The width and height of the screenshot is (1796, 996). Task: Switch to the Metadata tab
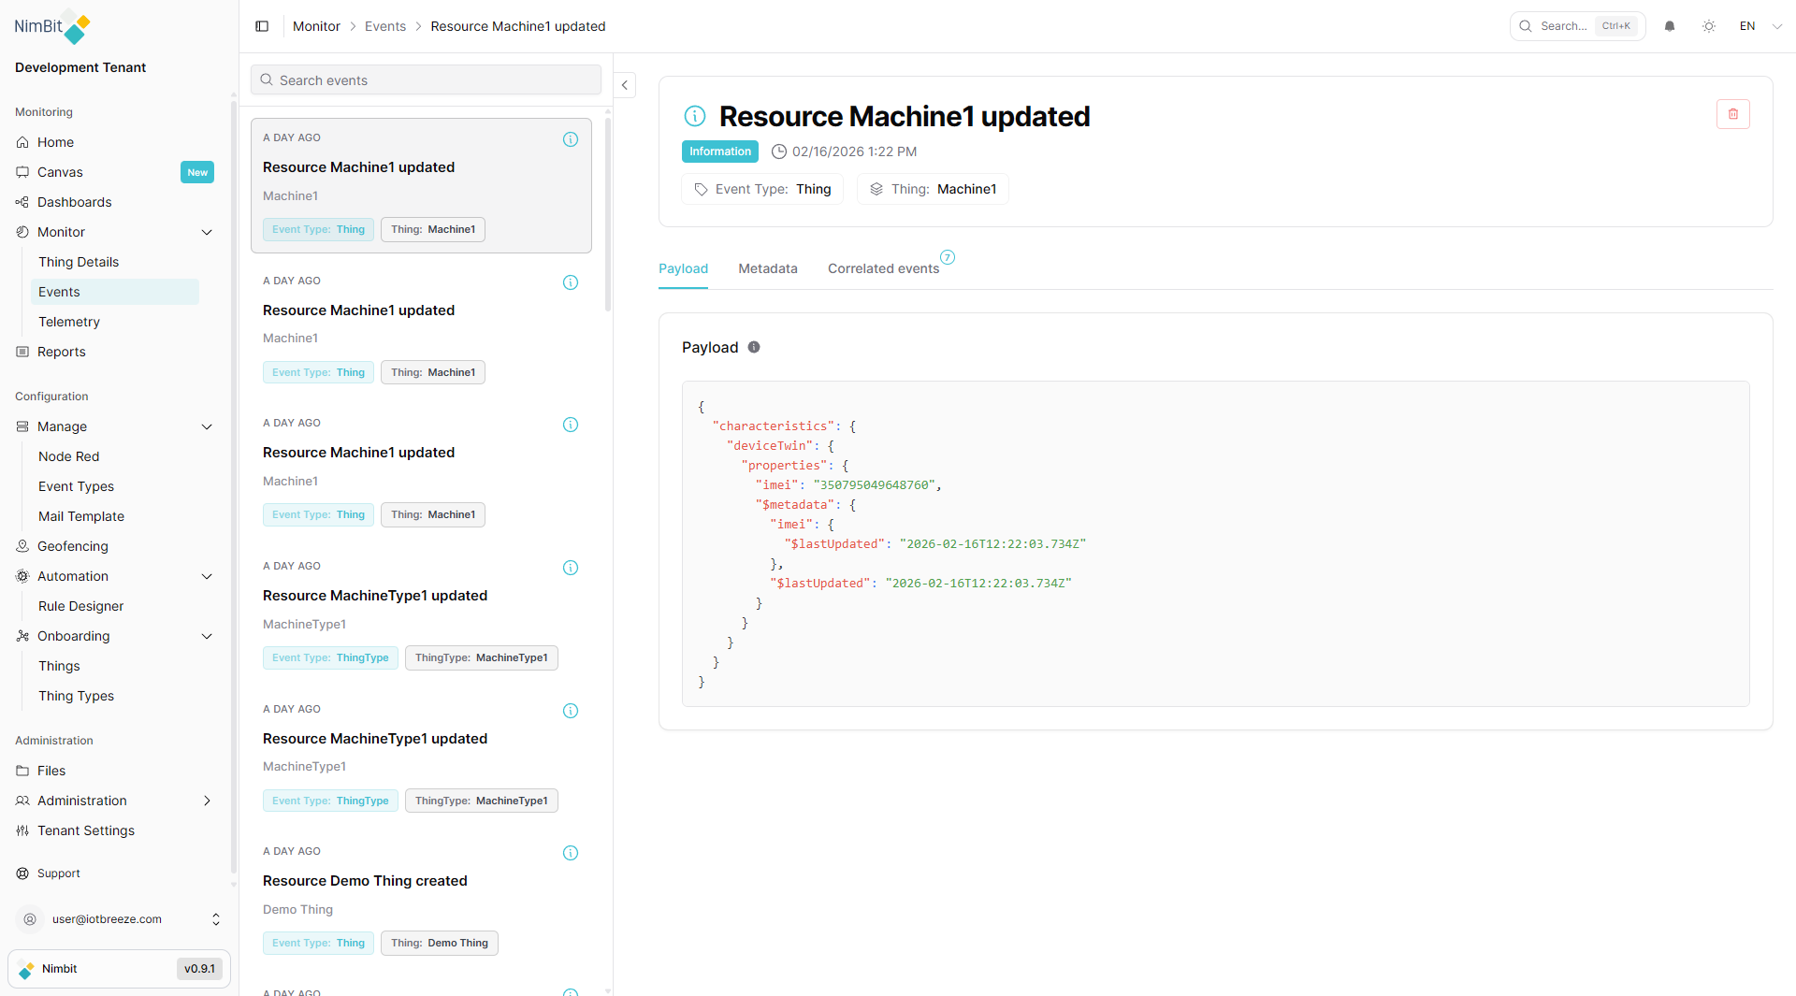(767, 268)
